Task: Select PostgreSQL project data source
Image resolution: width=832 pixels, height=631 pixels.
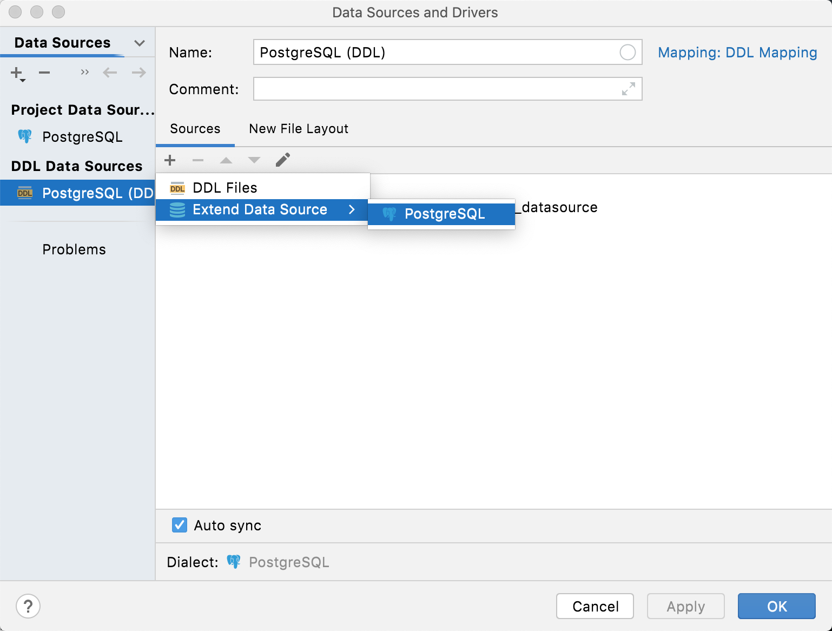Action: pyautogui.click(x=77, y=137)
